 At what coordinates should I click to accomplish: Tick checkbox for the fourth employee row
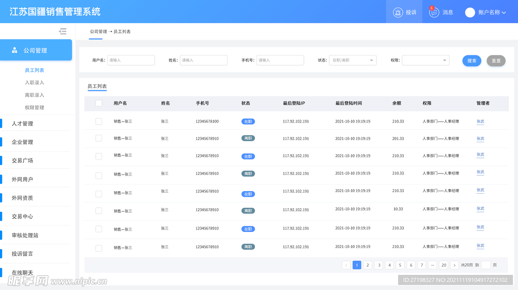tap(99, 176)
